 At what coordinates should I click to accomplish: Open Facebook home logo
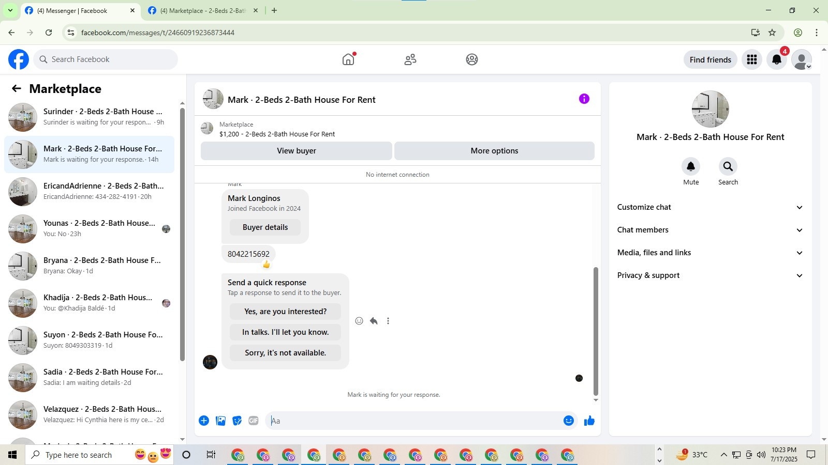19,59
